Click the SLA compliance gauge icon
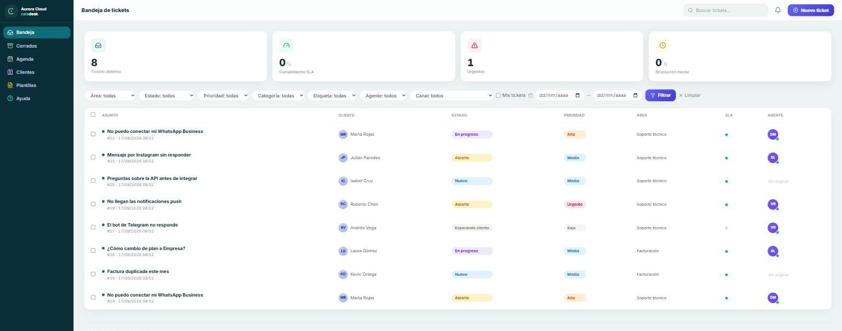The image size is (842, 331). [x=286, y=45]
